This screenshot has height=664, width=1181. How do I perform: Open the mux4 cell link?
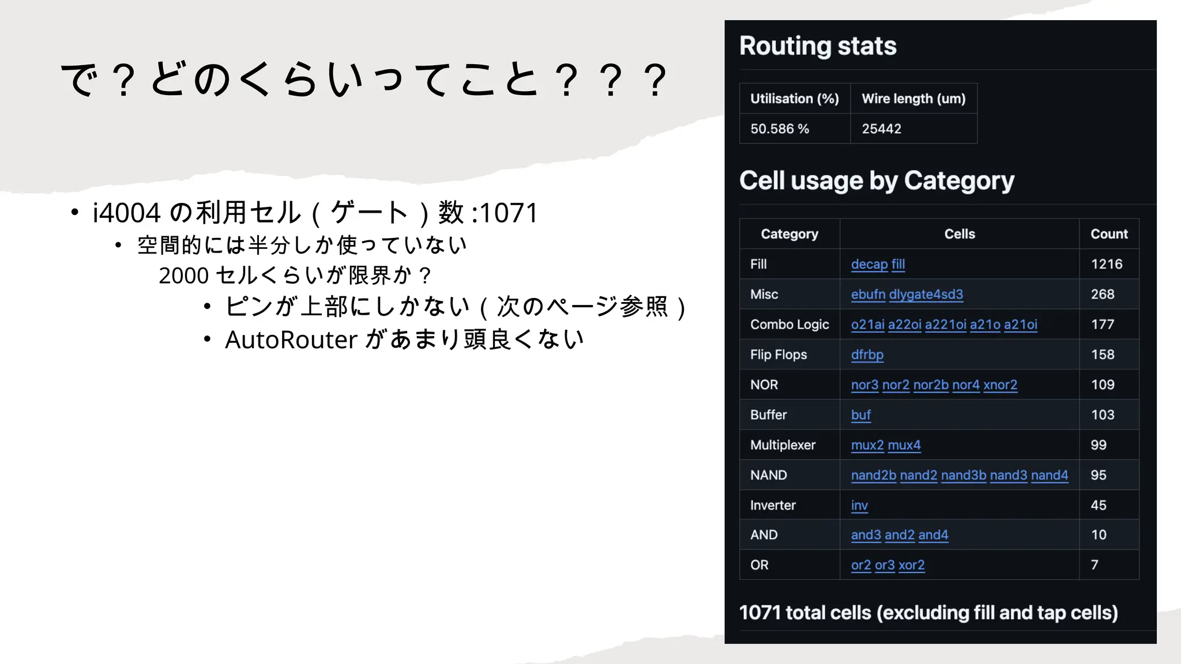tap(904, 445)
